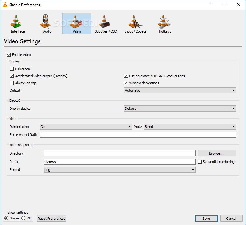Enable the Fullscreen checkbox
The image size is (246, 225).
[12, 69]
